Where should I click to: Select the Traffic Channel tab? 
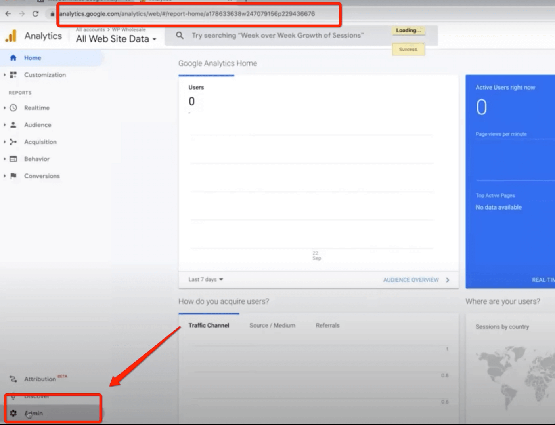tap(209, 325)
